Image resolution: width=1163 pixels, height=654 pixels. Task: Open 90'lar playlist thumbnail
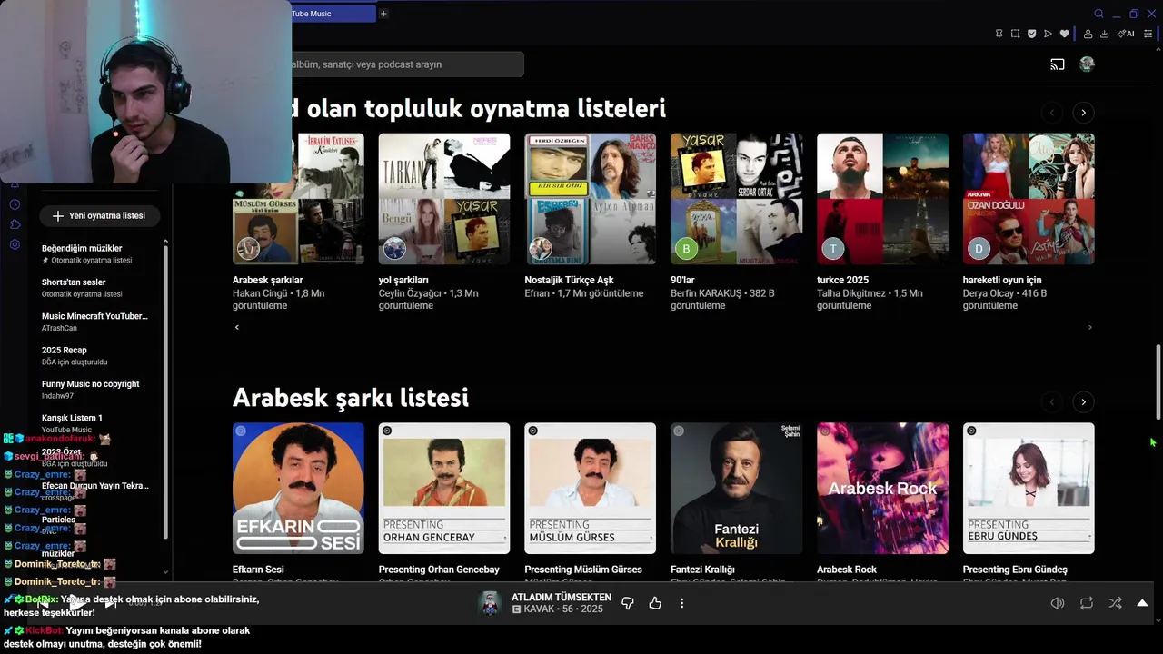[x=736, y=199]
